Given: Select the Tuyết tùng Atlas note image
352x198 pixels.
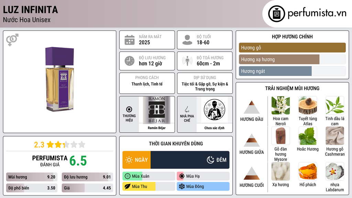Looking at the screenshot, I should point(308,106).
